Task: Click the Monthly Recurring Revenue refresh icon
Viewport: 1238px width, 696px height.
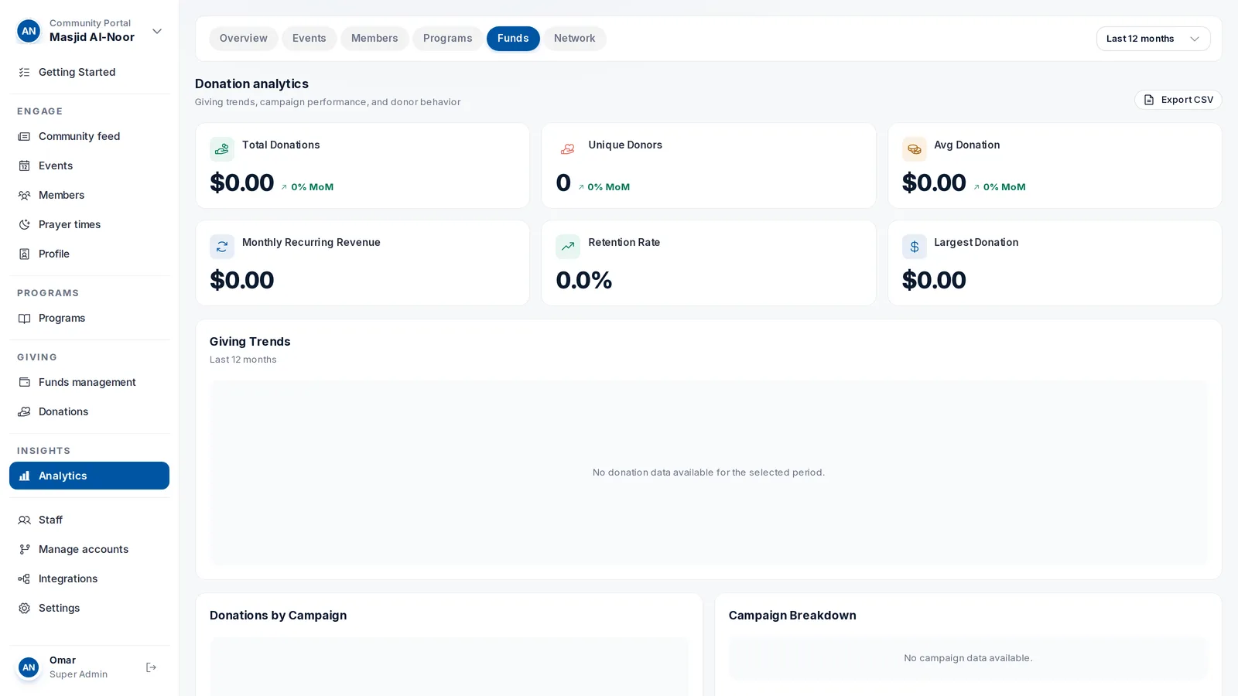Action: pos(222,246)
